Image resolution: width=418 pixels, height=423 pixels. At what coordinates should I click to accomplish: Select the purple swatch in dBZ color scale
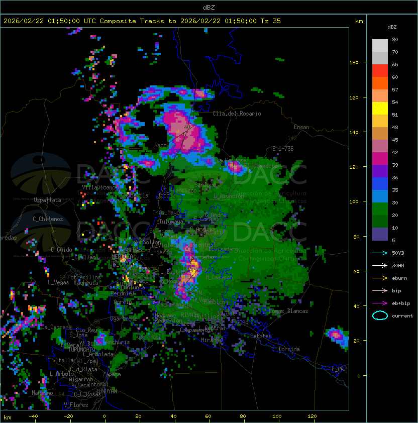click(x=380, y=171)
